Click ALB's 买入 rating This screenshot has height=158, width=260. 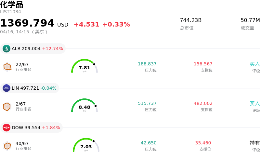(254, 64)
